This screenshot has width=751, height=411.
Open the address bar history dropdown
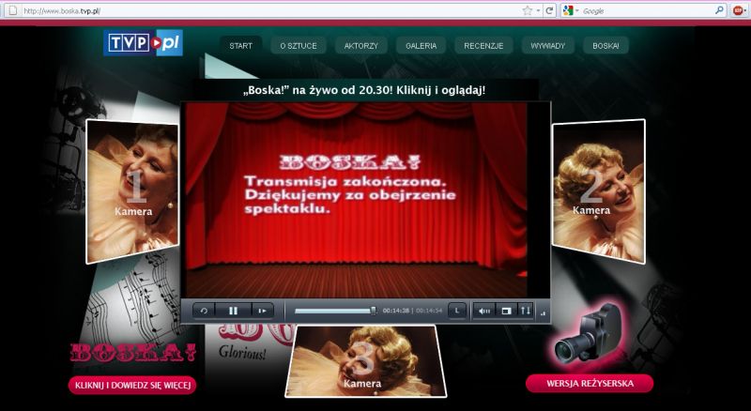538,10
